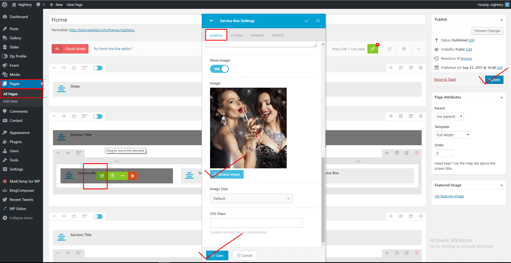Open the Template dropdown set to Full Width
511x263 pixels.
452,135
